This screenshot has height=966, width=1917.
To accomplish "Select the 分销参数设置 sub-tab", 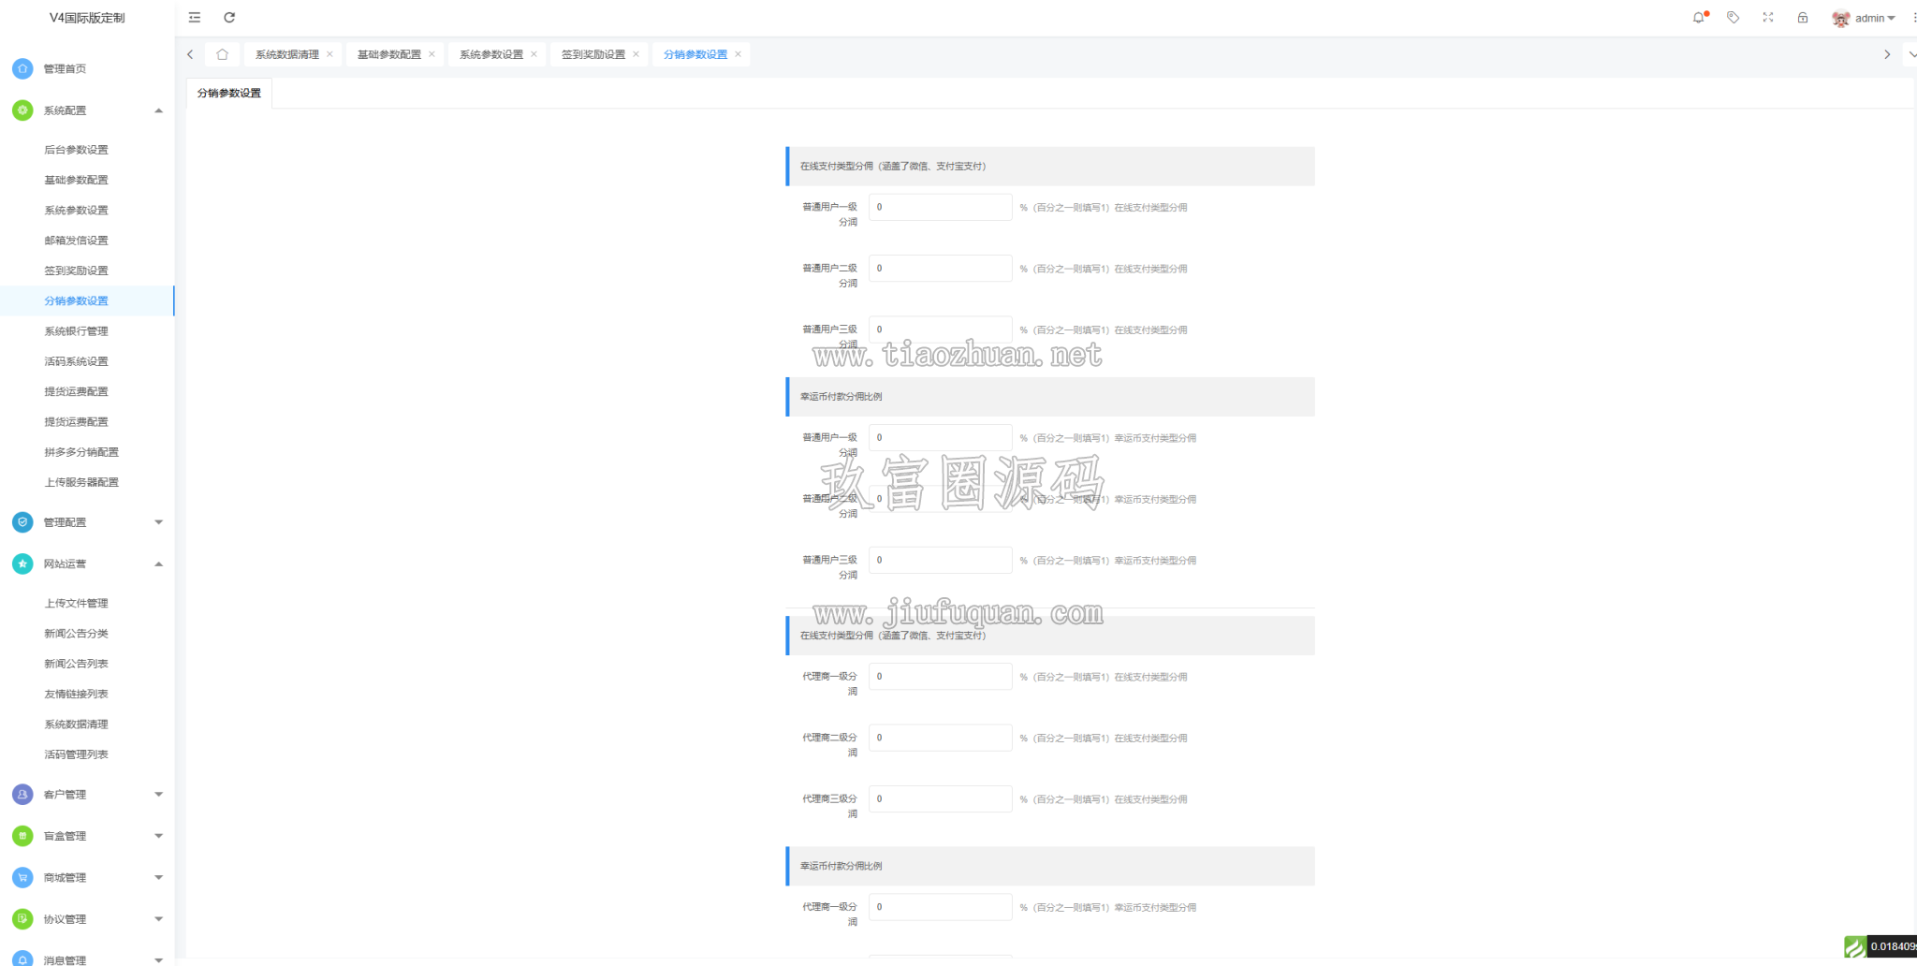I will pyautogui.click(x=229, y=94).
